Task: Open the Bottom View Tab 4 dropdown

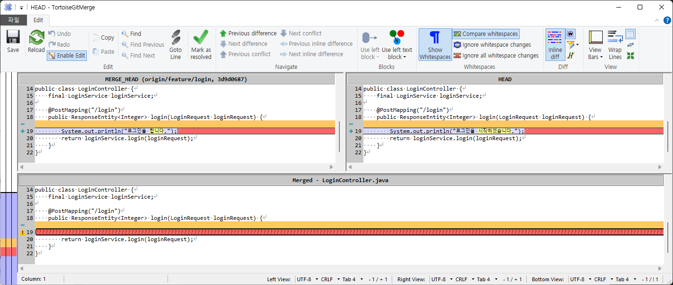Action: [x=625, y=279]
